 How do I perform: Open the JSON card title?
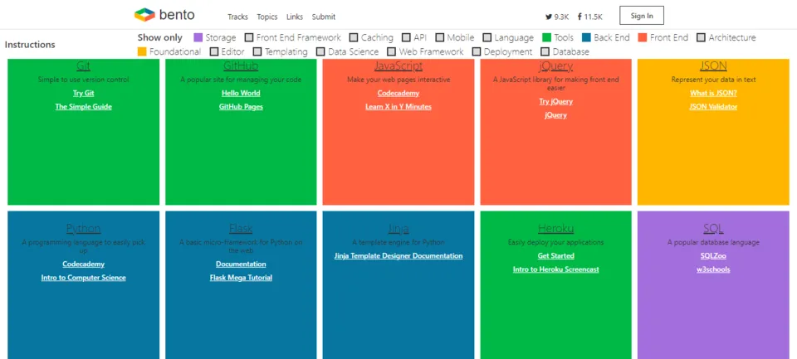point(714,66)
